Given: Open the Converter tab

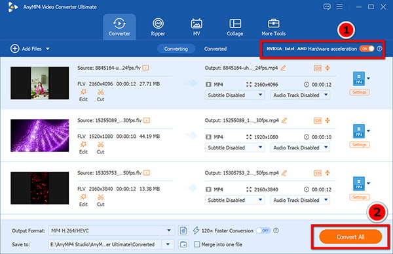Looking at the screenshot, I should pos(119,27).
